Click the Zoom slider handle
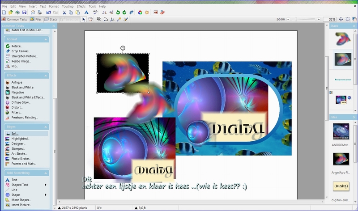Image resolution: width=358 pixels, height=211 pixels. (295, 20)
